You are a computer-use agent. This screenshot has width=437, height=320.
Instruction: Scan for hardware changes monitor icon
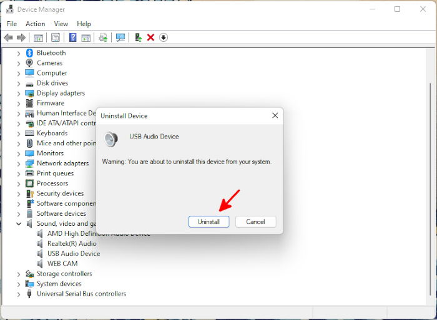[x=120, y=37]
